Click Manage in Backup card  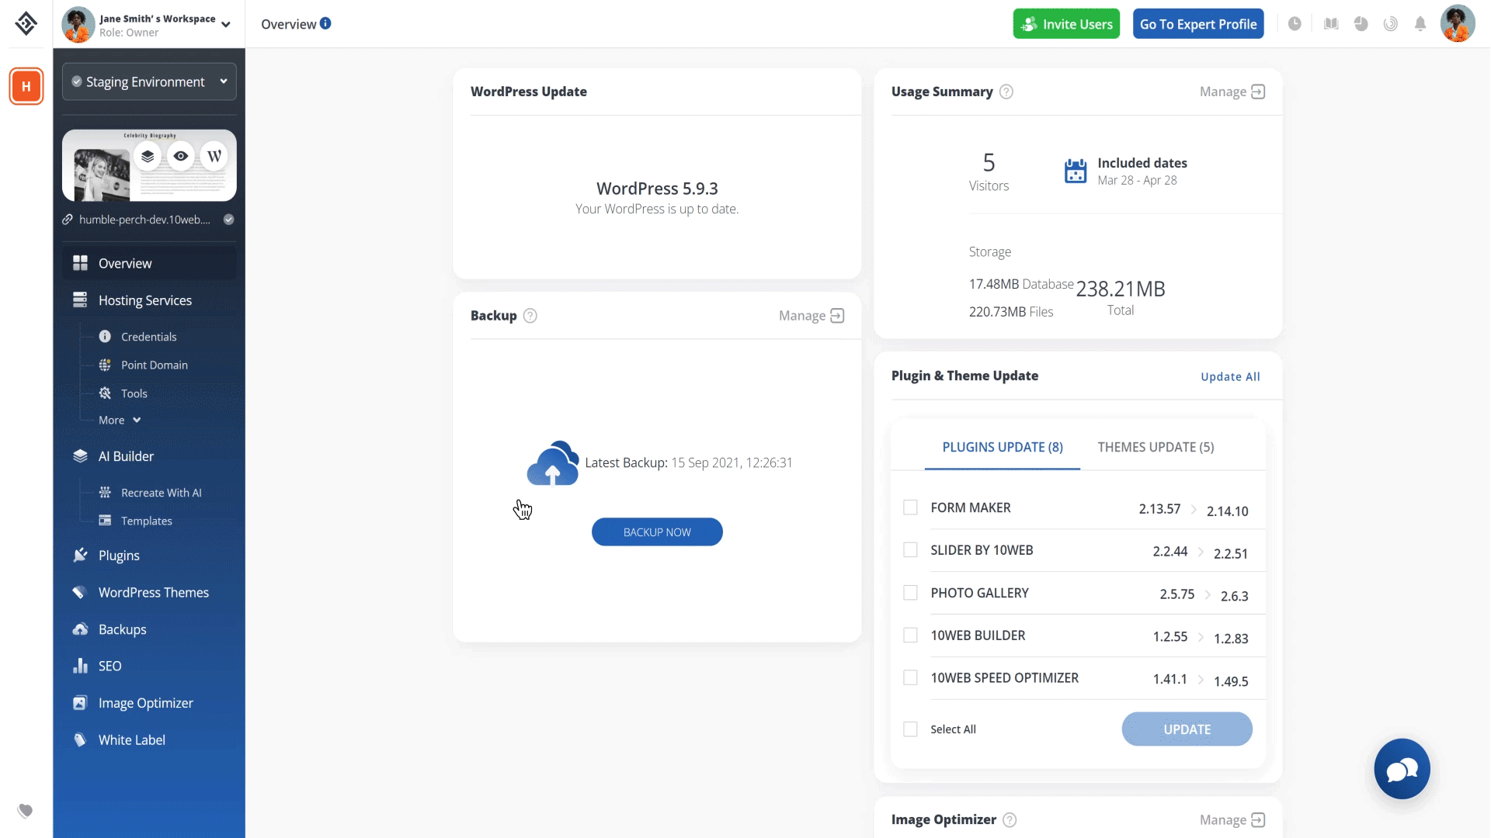[812, 316]
